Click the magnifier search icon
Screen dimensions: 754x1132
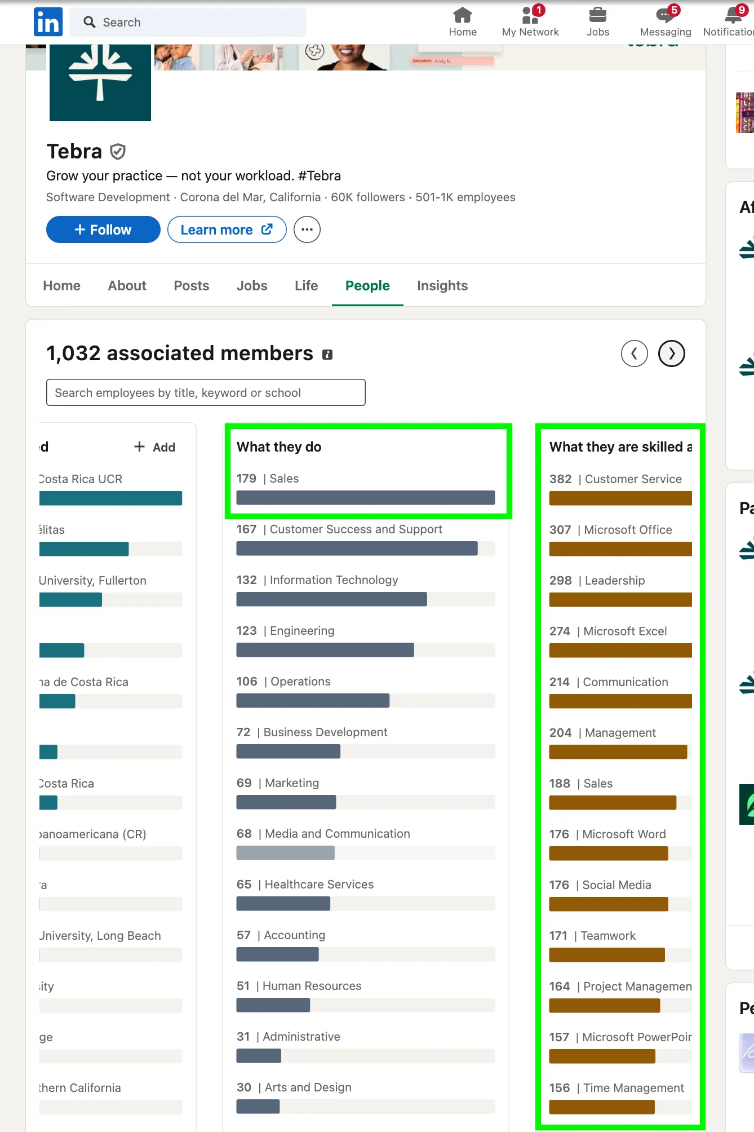click(x=89, y=22)
